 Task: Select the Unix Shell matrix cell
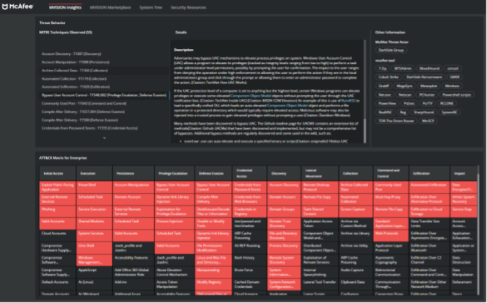tap(94, 248)
